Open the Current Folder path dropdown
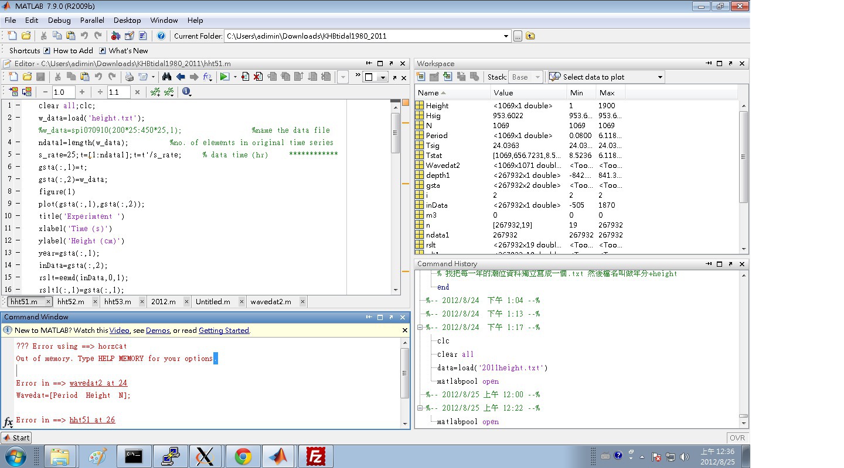The width and height of the screenshot is (844, 468). pos(506,36)
